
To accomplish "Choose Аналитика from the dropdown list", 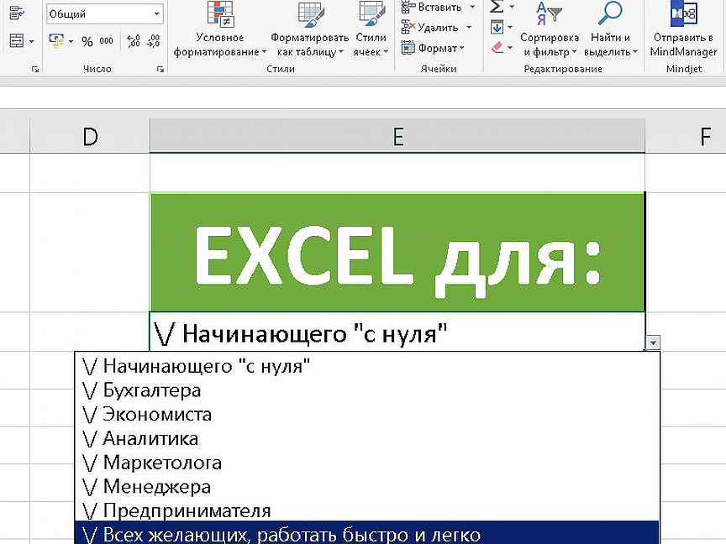I will click(366, 438).
